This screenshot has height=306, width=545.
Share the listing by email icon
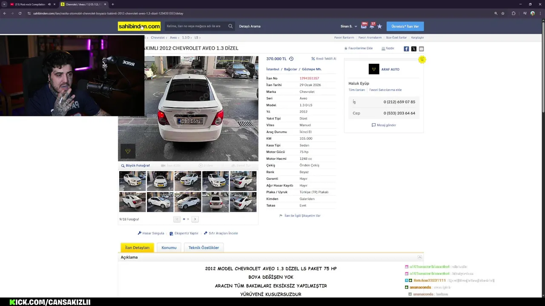422,49
